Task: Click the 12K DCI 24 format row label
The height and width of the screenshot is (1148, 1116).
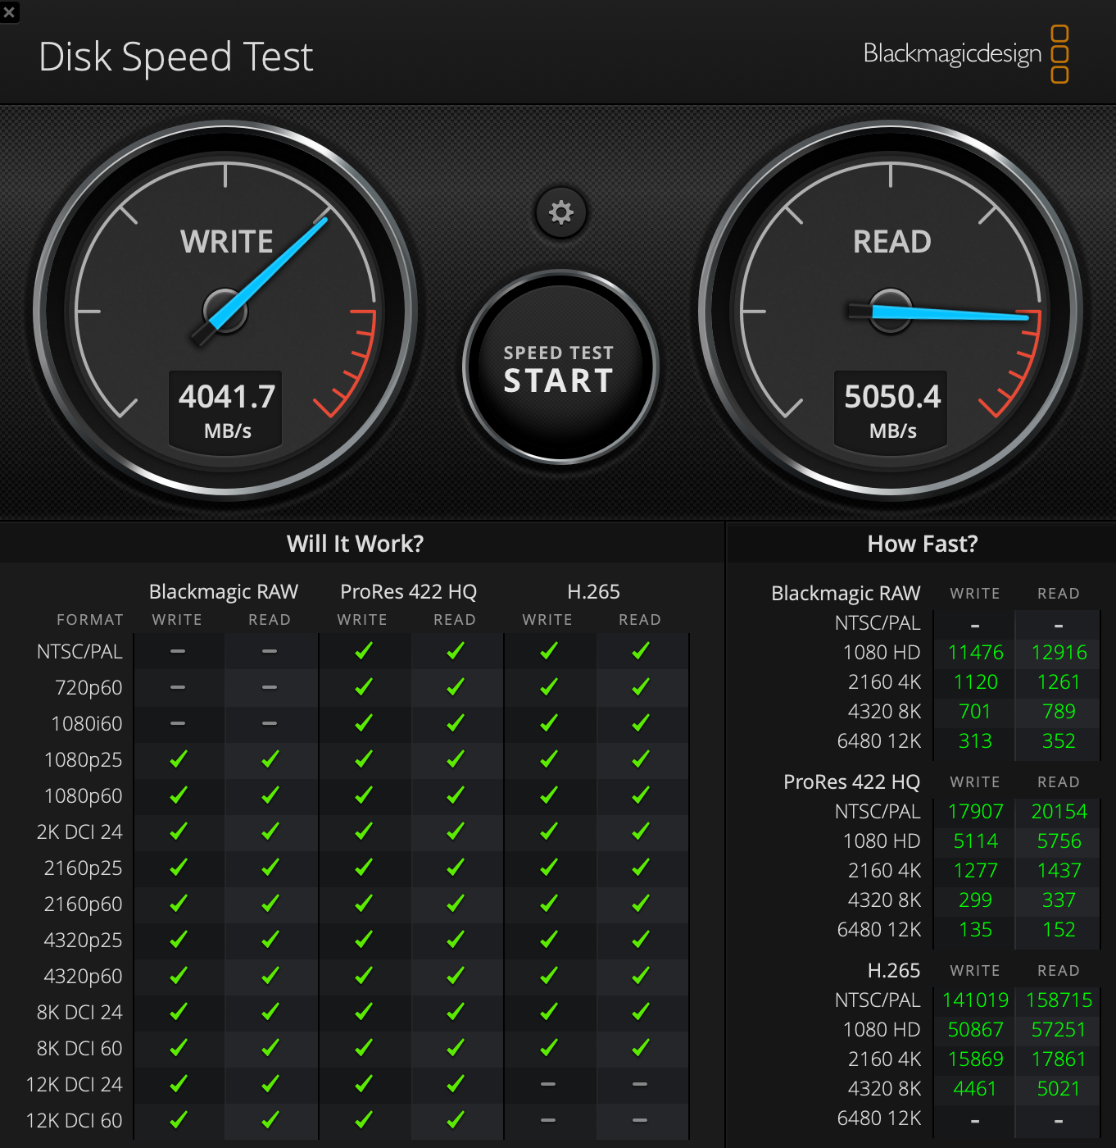Action: click(75, 1084)
